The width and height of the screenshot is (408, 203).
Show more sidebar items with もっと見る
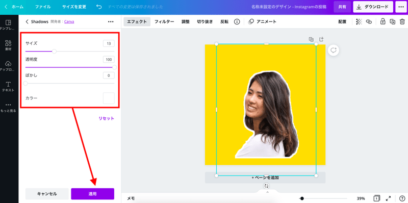8,108
